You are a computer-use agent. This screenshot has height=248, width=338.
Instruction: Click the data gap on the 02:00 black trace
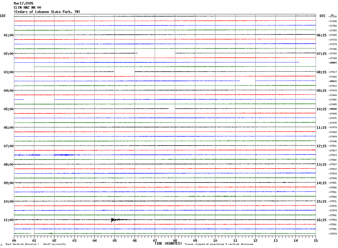[x=156, y=53]
